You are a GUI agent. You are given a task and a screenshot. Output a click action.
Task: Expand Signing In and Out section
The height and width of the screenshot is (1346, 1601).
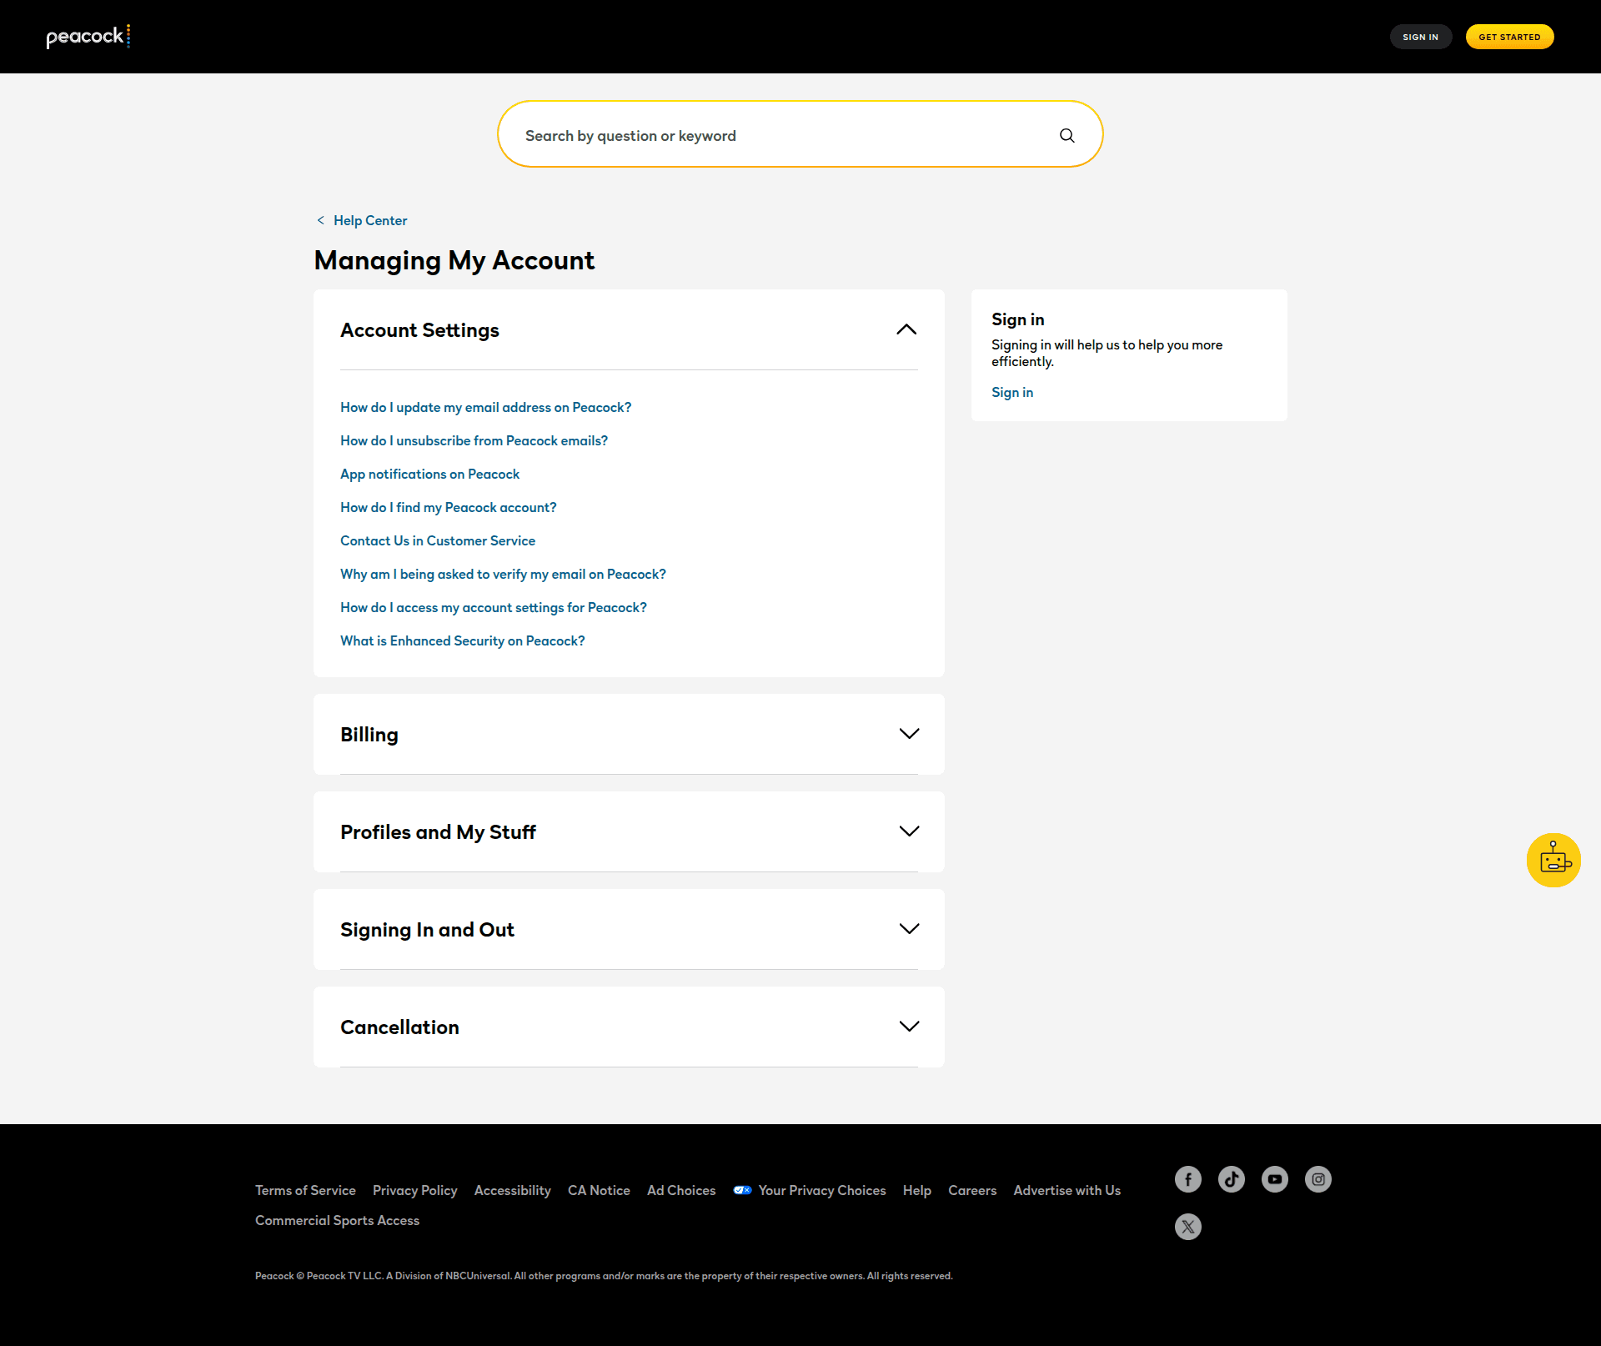[909, 929]
